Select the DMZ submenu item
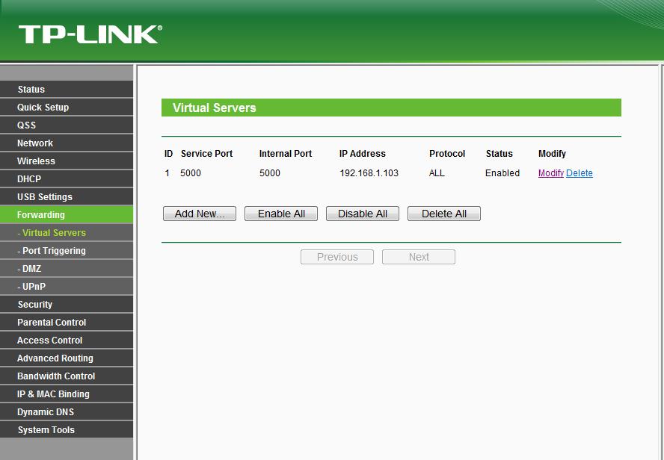664x460 pixels. [x=30, y=269]
